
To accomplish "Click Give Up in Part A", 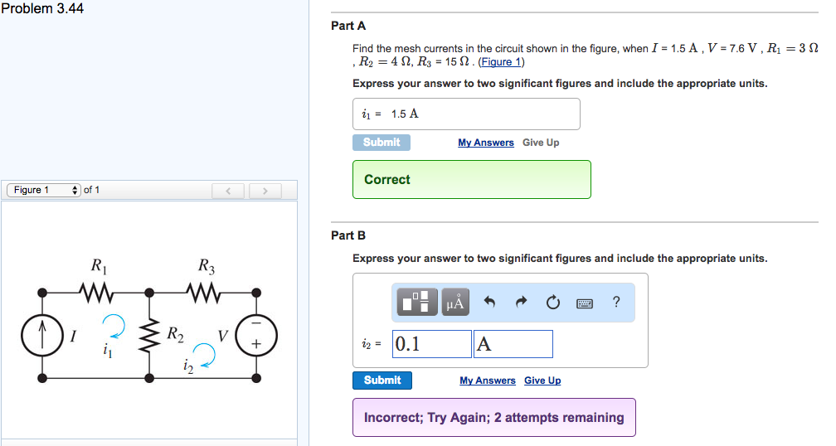I will [541, 143].
